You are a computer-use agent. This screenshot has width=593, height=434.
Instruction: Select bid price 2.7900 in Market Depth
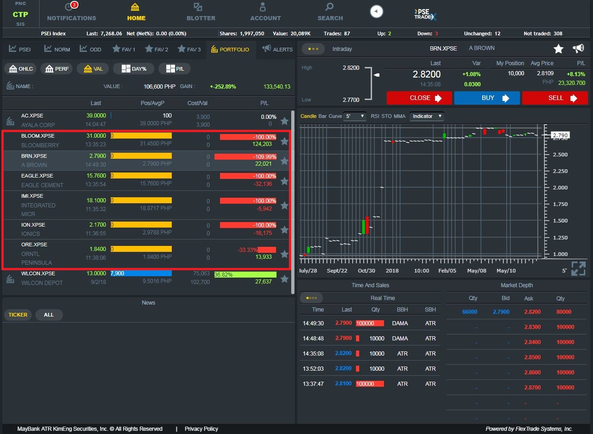501,312
